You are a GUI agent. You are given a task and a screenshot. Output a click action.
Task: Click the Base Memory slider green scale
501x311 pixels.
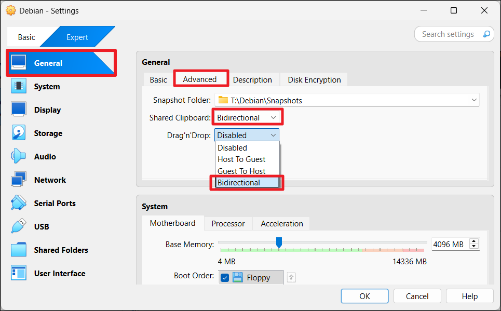pos(291,250)
